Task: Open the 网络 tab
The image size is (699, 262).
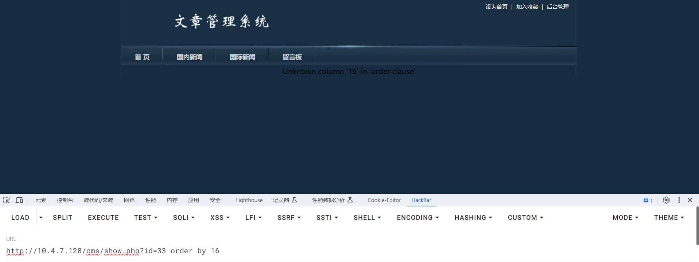Action: coord(129,200)
